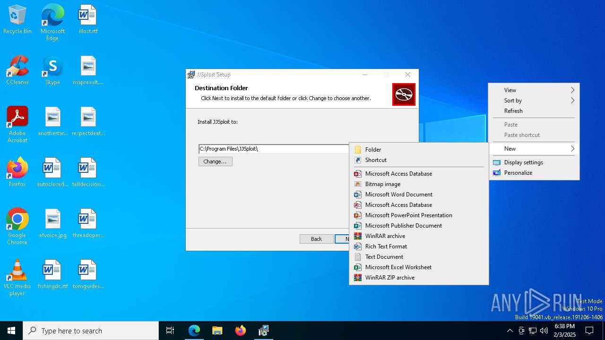Open CCleaner desktop shortcut
This screenshot has width=605, height=340.
point(17,71)
